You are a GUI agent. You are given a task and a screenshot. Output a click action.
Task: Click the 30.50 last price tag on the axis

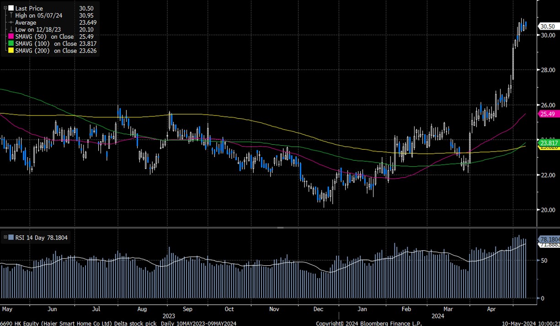pos(547,26)
